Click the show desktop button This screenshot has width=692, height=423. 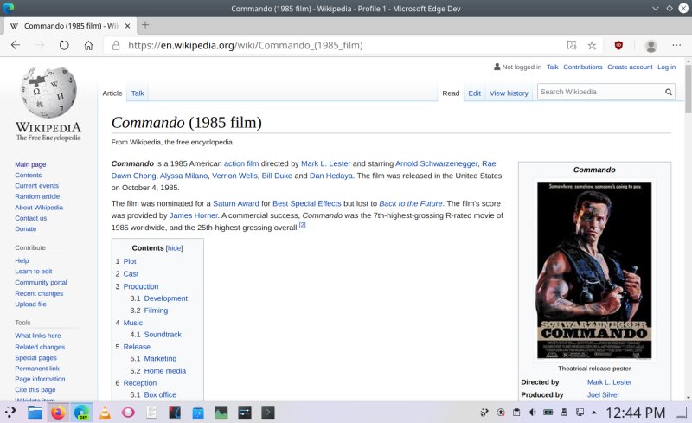pos(682,413)
